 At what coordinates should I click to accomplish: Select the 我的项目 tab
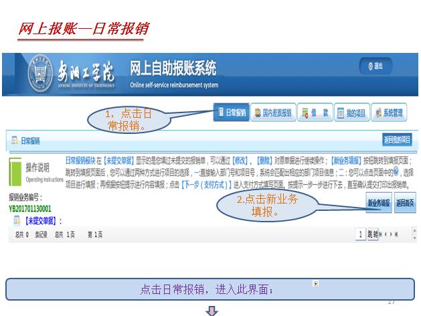(351, 114)
